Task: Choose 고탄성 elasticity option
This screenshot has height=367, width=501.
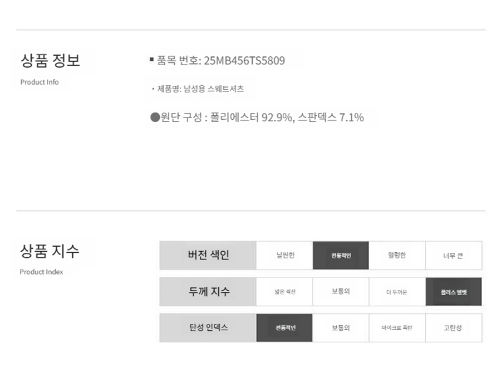Action: pos(453,328)
